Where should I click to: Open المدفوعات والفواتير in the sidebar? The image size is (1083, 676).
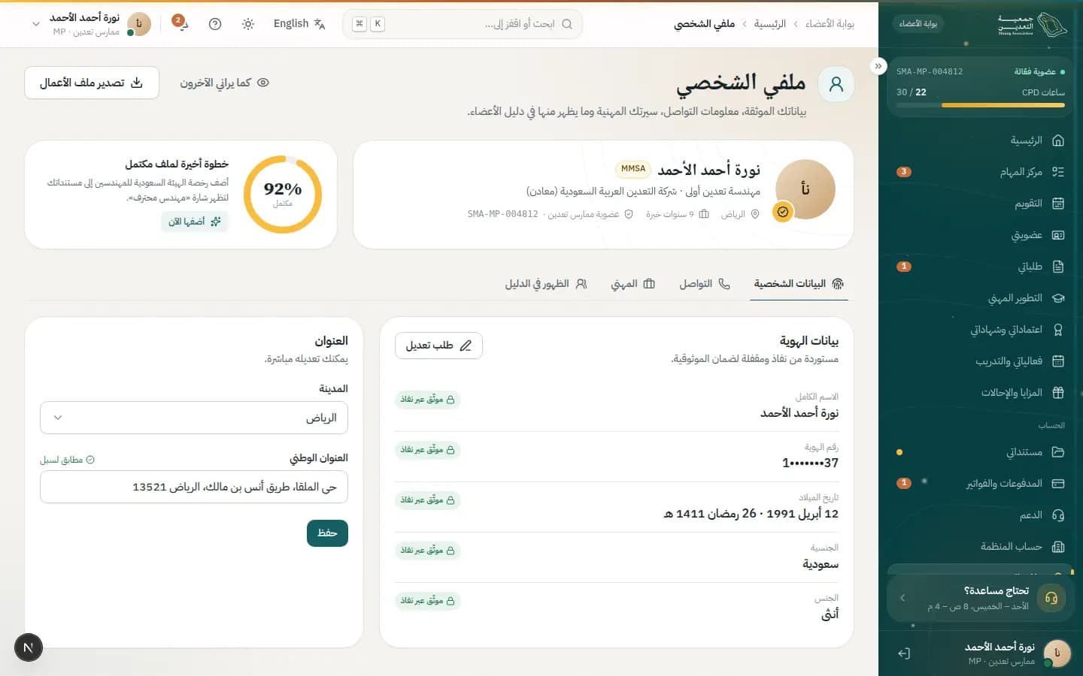click(x=981, y=484)
